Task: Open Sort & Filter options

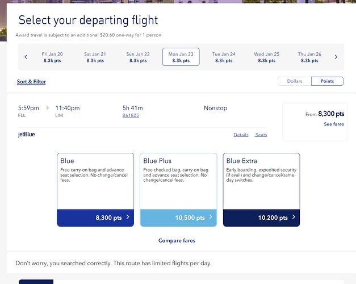Action: [x=31, y=82]
